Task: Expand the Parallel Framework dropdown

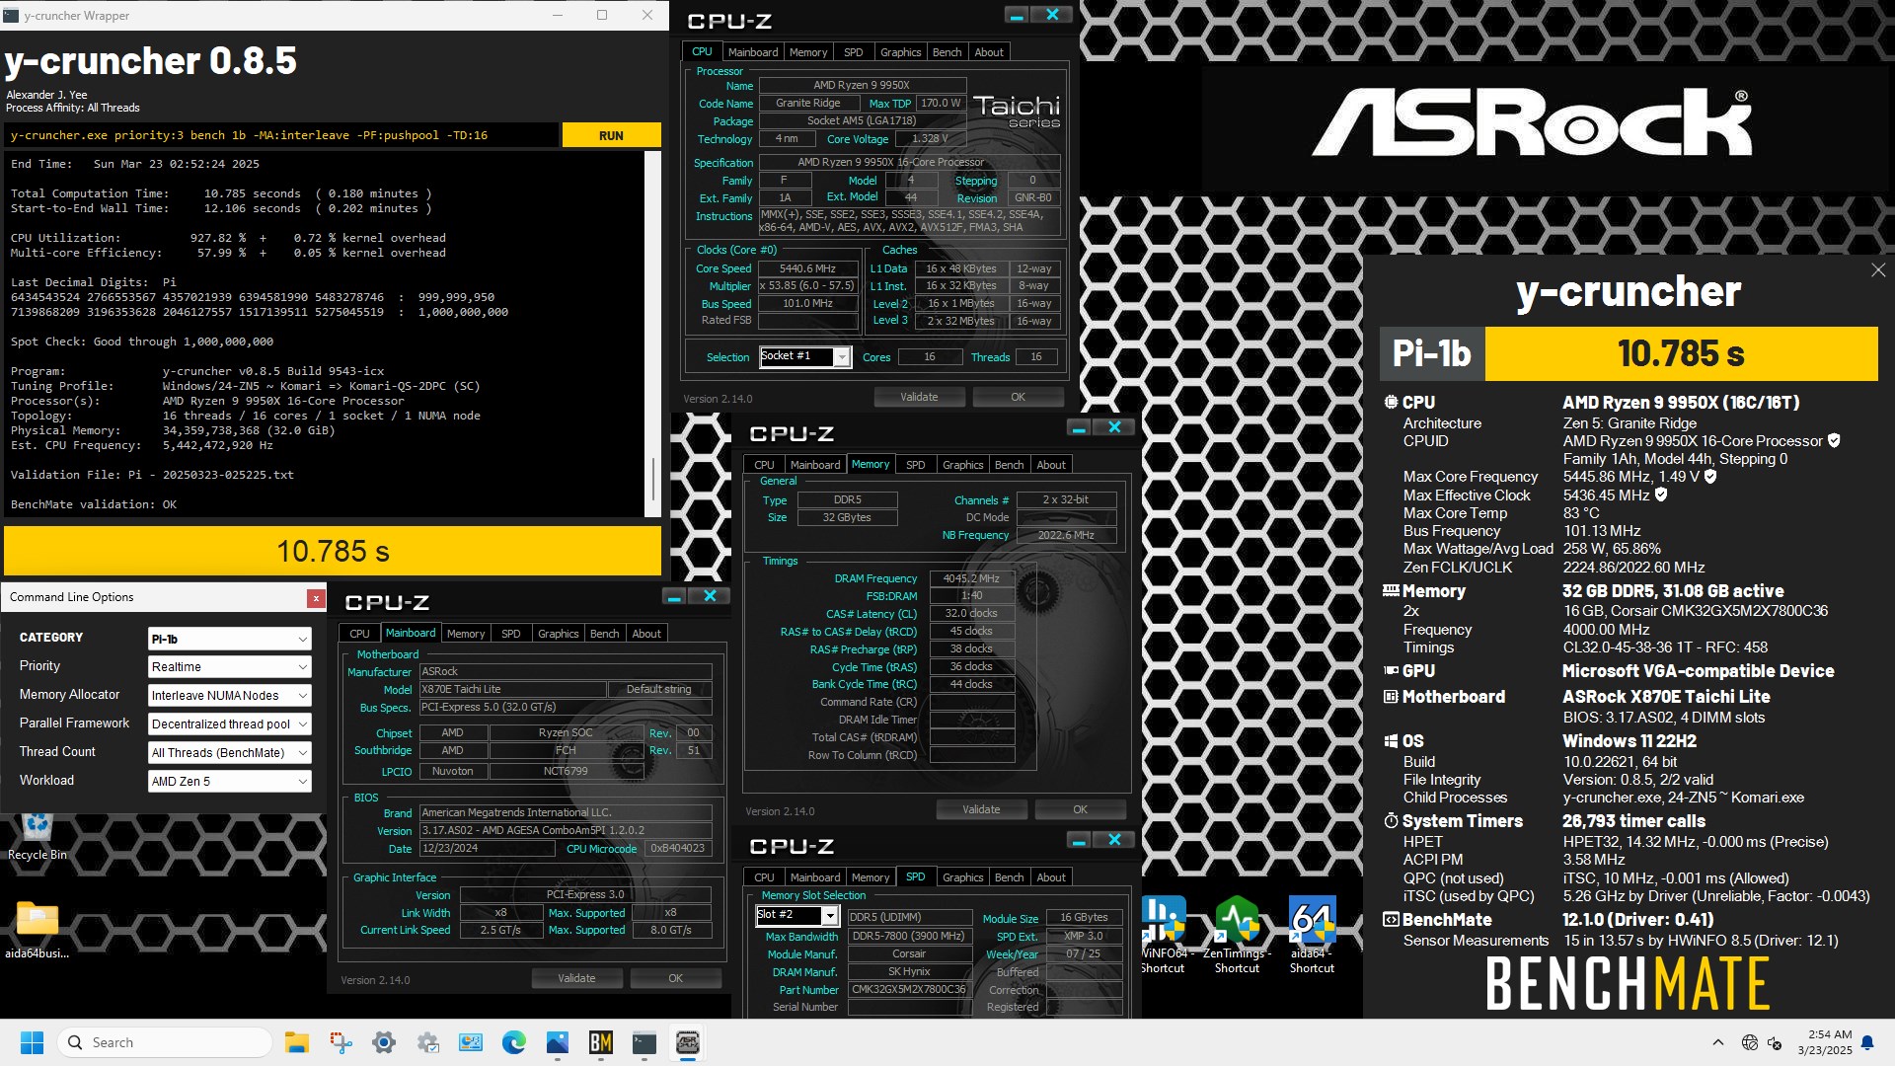Action: tap(229, 724)
